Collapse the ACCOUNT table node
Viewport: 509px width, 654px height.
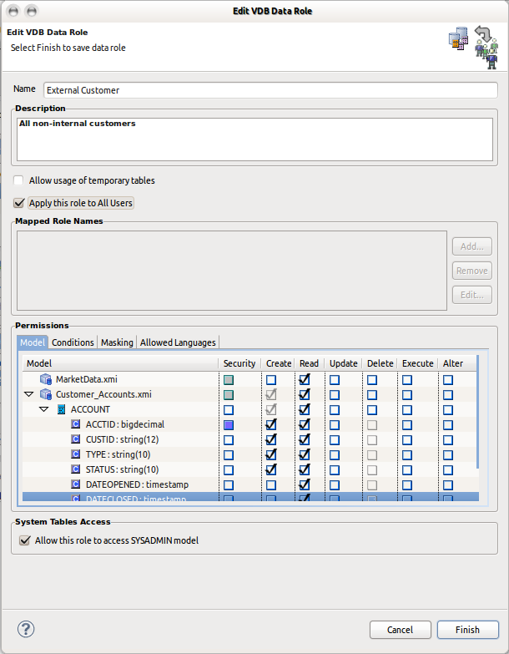pos(43,409)
